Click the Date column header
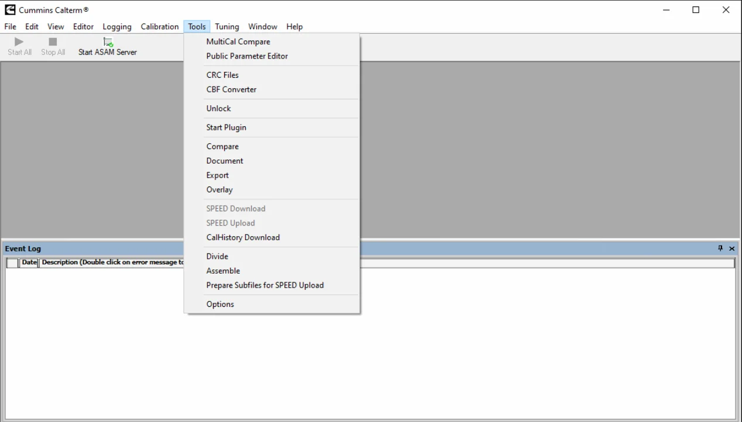 29,262
